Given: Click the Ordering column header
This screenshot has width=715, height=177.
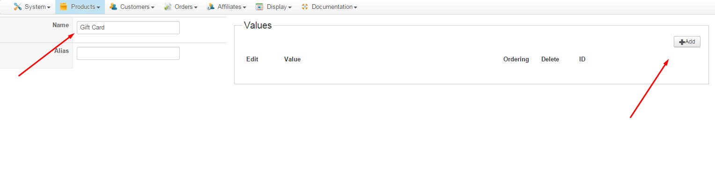Looking at the screenshot, I should coord(516,59).
